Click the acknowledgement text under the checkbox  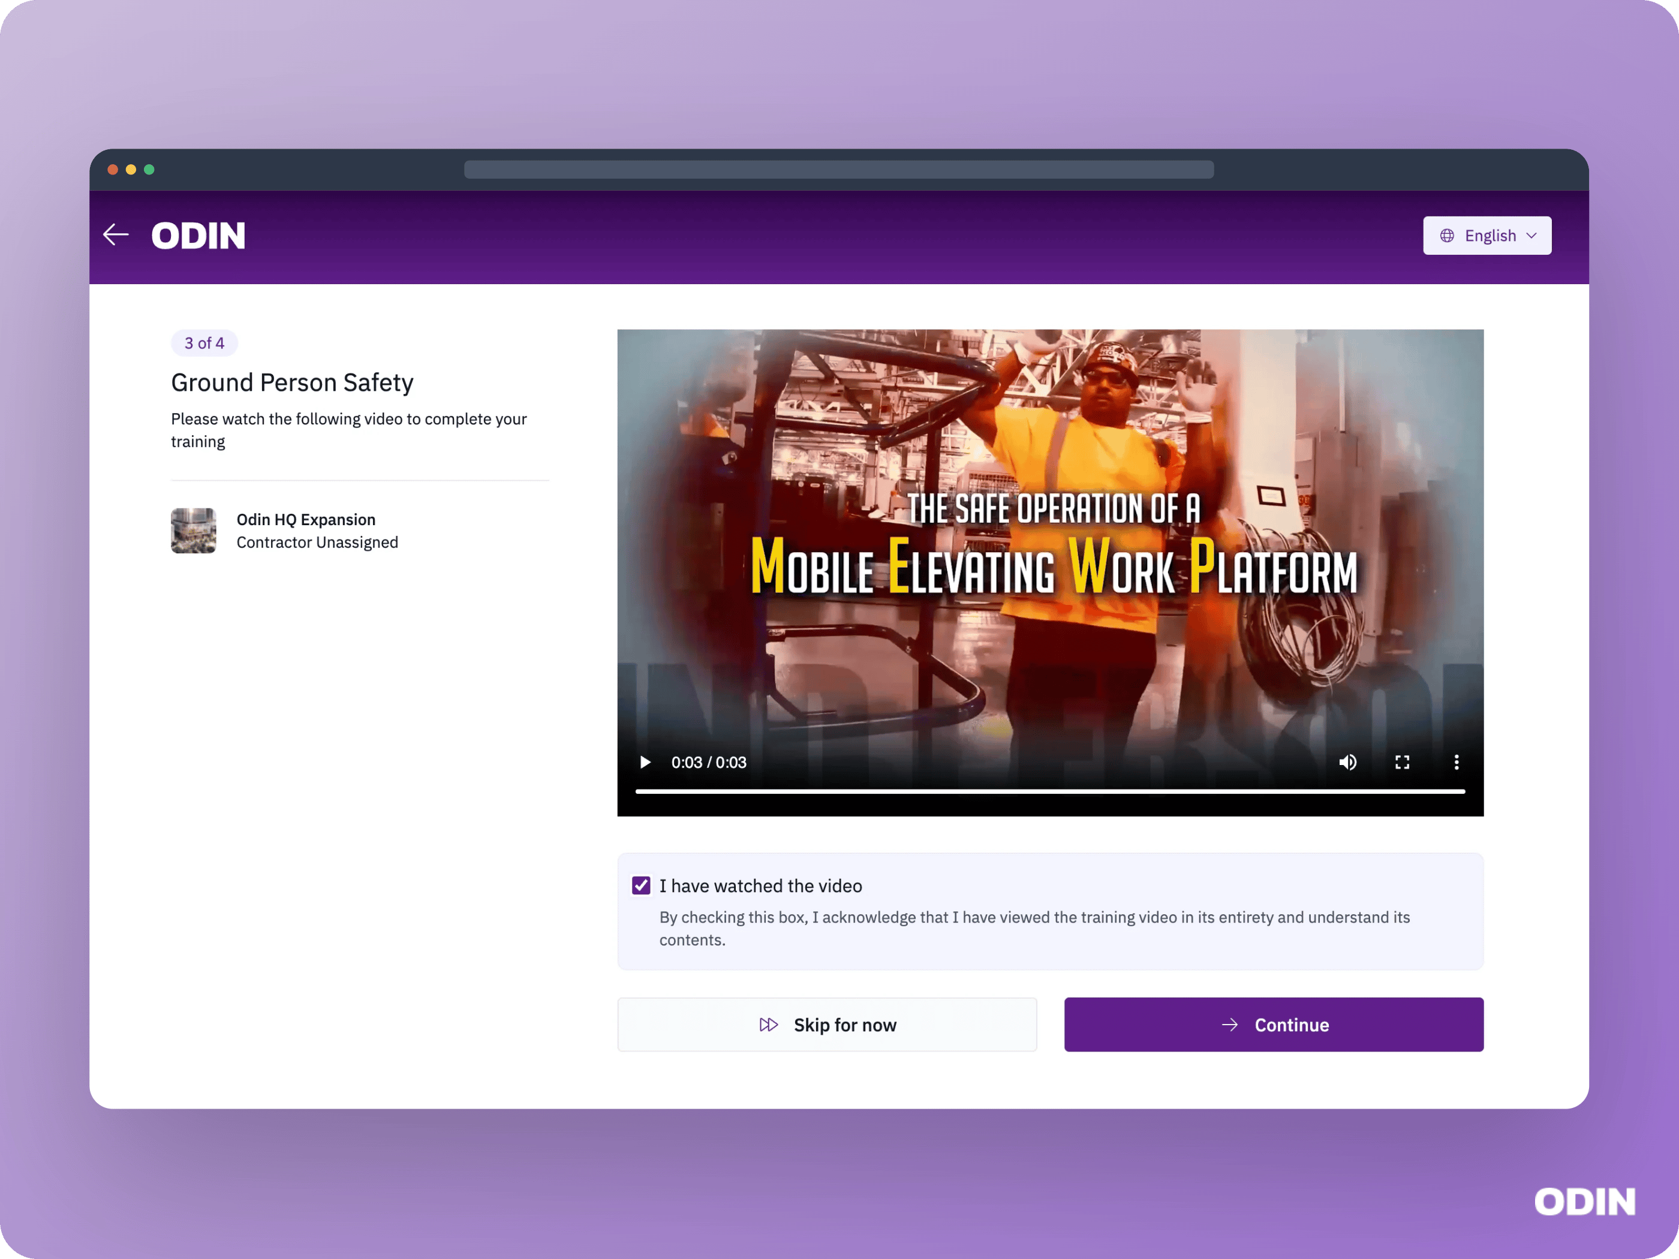pyautogui.click(x=1034, y=928)
